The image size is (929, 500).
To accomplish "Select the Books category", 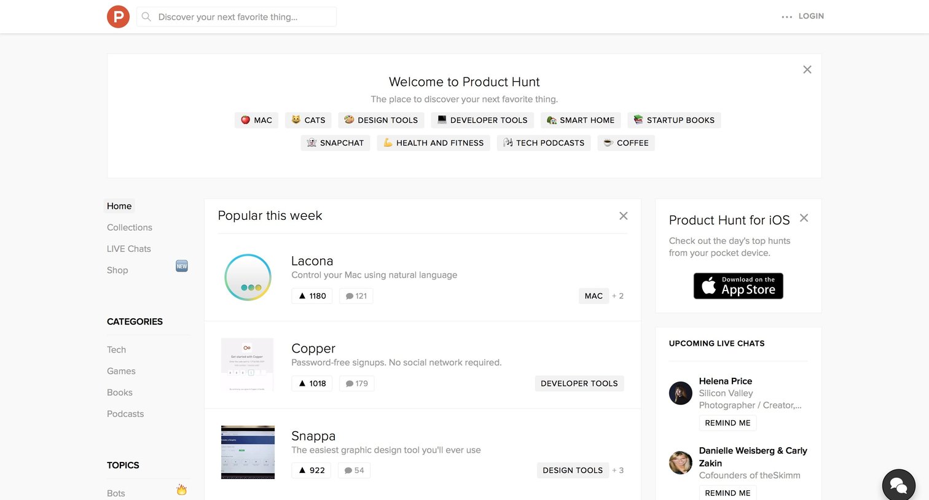I will pos(120,393).
